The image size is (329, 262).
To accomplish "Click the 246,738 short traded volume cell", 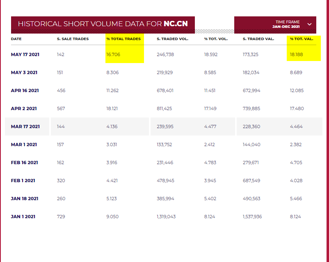I will (165, 54).
